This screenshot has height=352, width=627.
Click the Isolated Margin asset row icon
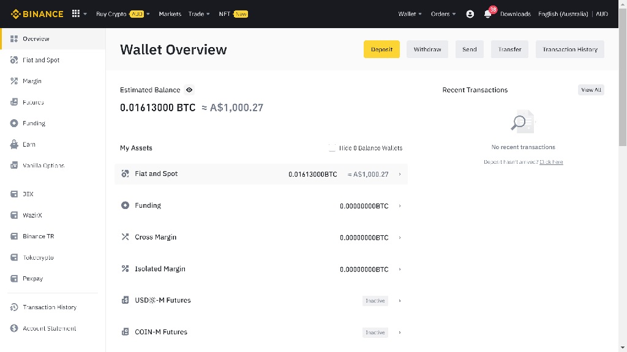point(125,269)
